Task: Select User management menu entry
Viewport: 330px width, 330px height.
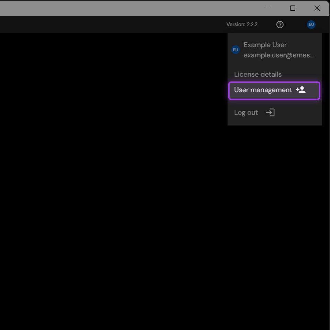Action: 274,91
